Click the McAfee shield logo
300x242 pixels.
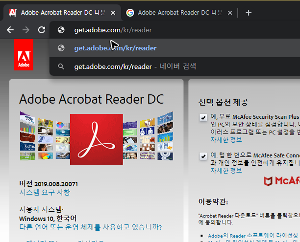(x=268, y=181)
